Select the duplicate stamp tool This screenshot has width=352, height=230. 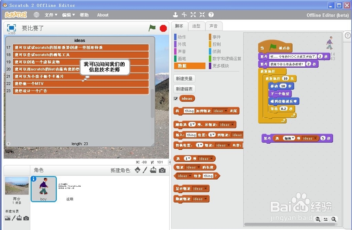coord(175,15)
